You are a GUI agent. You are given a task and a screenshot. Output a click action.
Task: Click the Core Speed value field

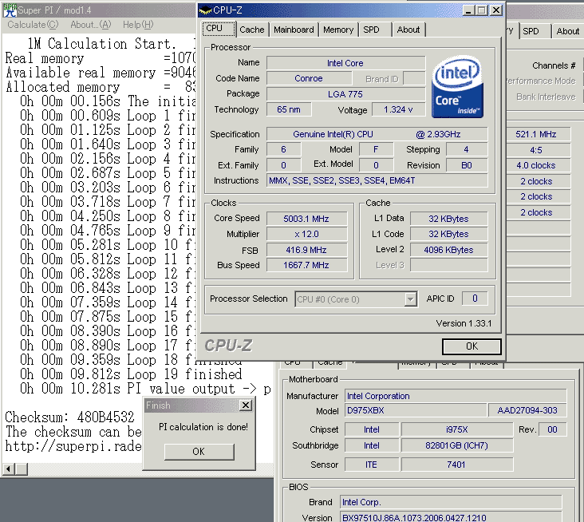point(306,218)
